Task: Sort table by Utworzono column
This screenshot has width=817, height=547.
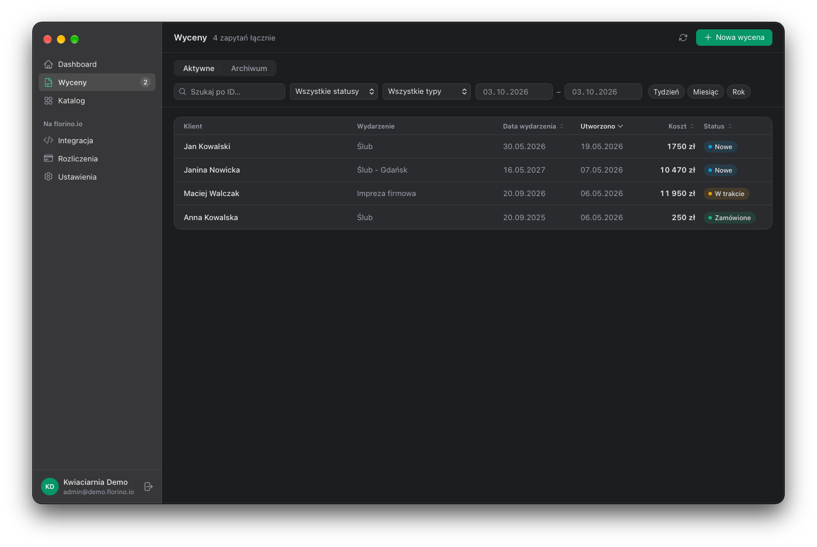Action: click(602, 126)
